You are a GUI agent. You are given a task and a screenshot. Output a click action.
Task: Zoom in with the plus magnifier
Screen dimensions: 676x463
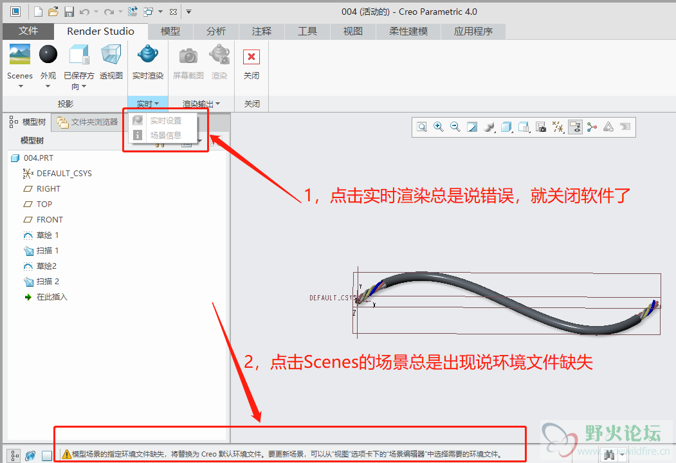tap(439, 127)
